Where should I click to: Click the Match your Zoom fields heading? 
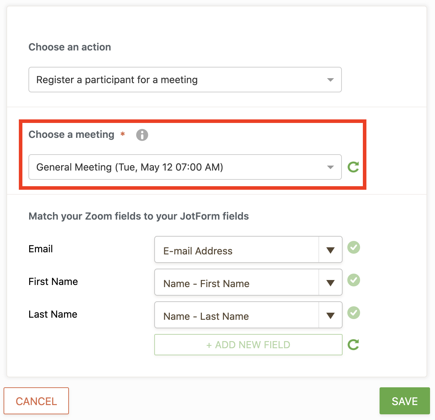click(x=139, y=216)
